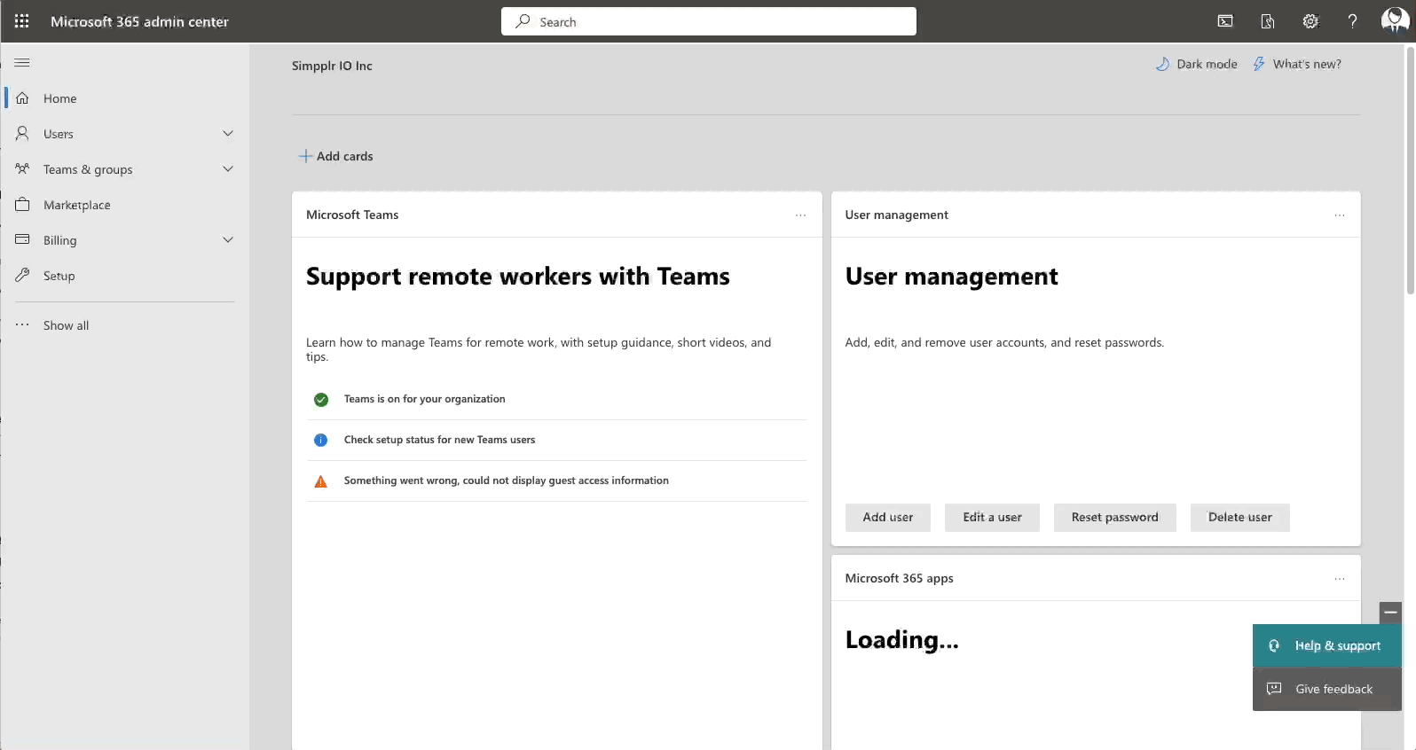The image size is (1416, 750).
Task: Expand the Teams & groups chevron
Action: pyautogui.click(x=228, y=169)
